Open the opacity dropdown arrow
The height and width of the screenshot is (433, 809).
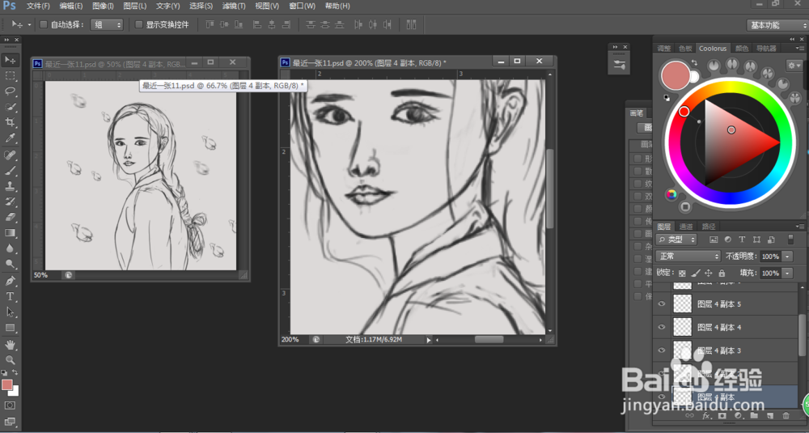point(787,257)
